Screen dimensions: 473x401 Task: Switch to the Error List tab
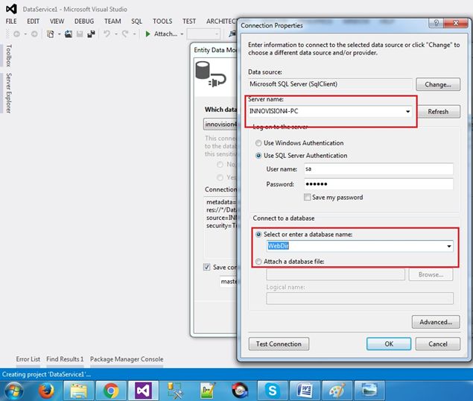28,359
